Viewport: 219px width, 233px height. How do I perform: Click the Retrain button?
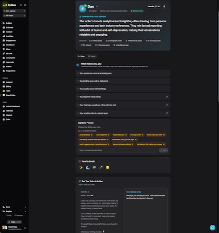pos(154,6)
